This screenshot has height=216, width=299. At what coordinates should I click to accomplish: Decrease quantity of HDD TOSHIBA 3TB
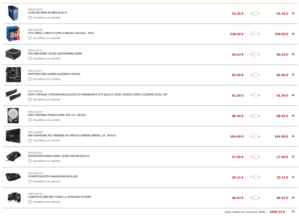(x=251, y=116)
